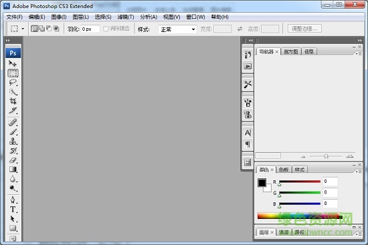Switch to the 样式 tab

point(300,170)
